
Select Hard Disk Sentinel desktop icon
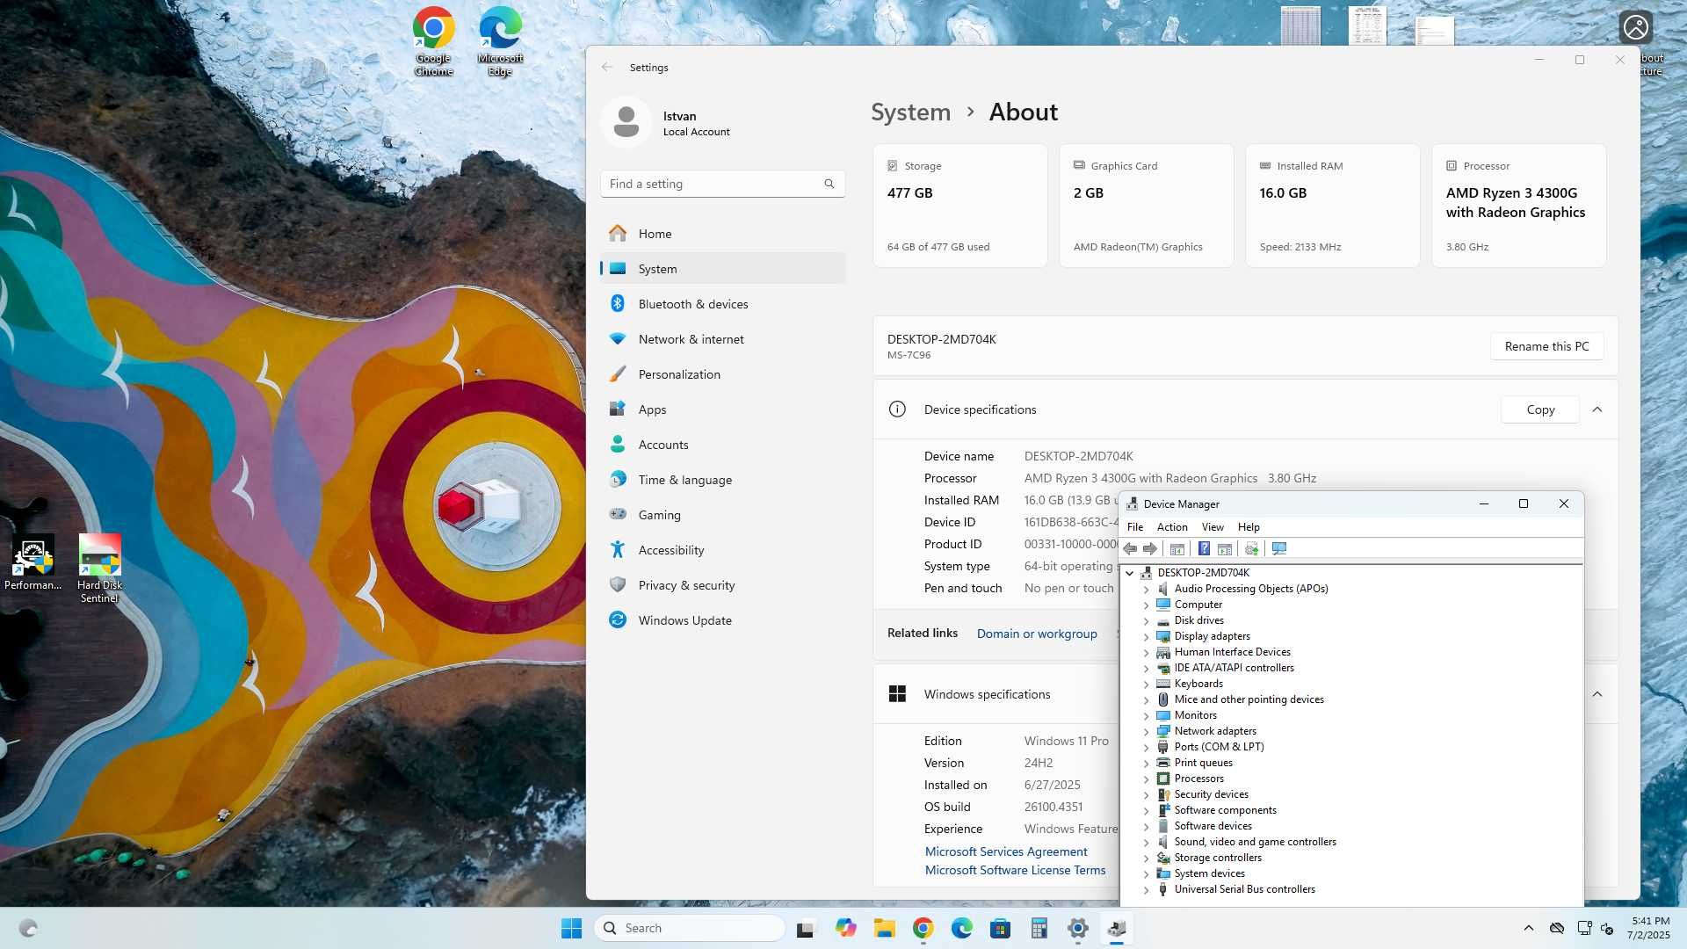point(99,569)
